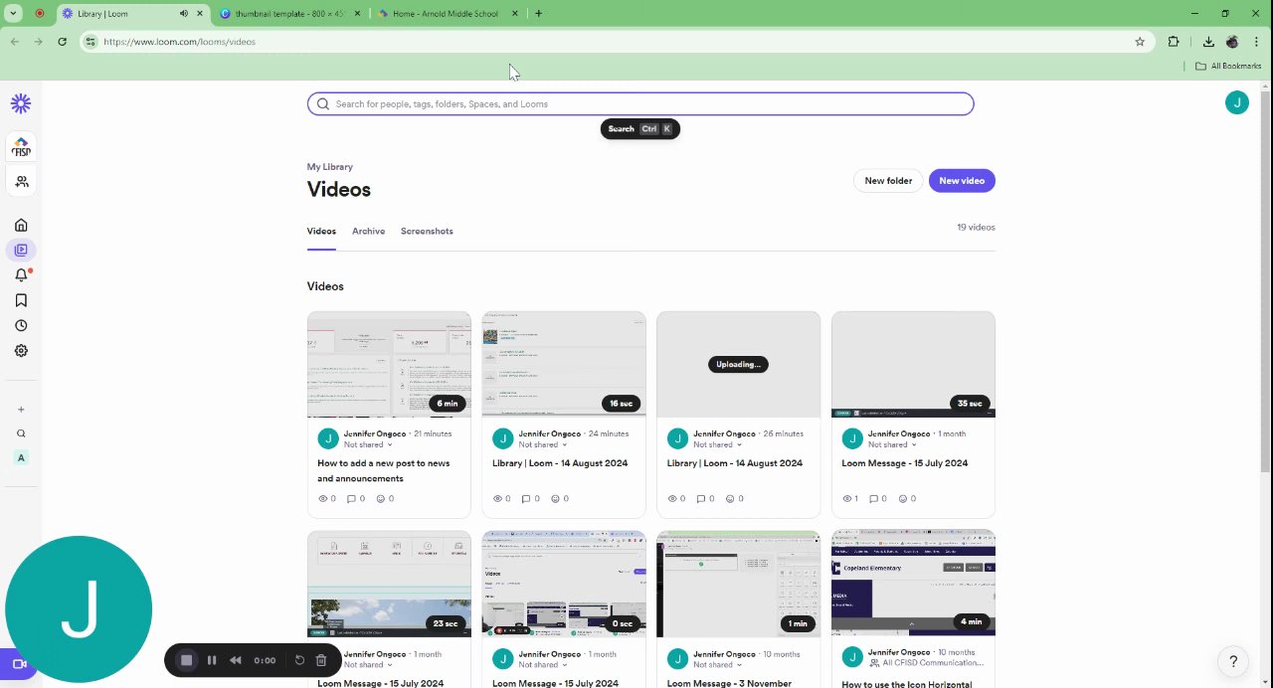Screen dimensions: 1273x688
Task: Open the CFISD workspace icon
Action: point(21,146)
